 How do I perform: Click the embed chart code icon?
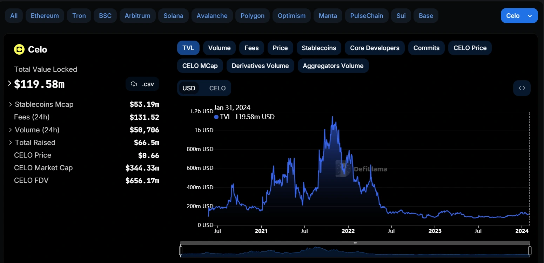(522, 88)
